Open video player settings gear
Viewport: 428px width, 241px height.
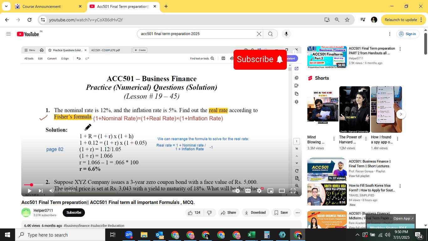[x=259, y=190]
